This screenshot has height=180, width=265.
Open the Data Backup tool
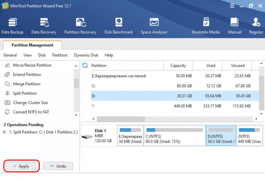tap(12, 26)
